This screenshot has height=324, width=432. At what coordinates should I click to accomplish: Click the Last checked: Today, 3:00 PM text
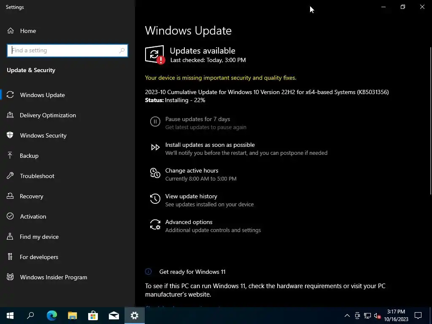click(x=208, y=60)
